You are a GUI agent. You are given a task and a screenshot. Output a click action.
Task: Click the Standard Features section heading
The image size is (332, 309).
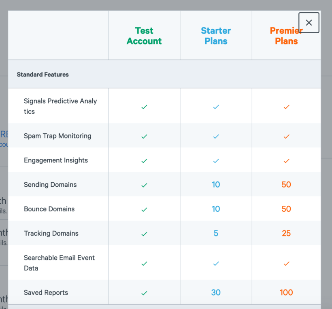(43, 75)
